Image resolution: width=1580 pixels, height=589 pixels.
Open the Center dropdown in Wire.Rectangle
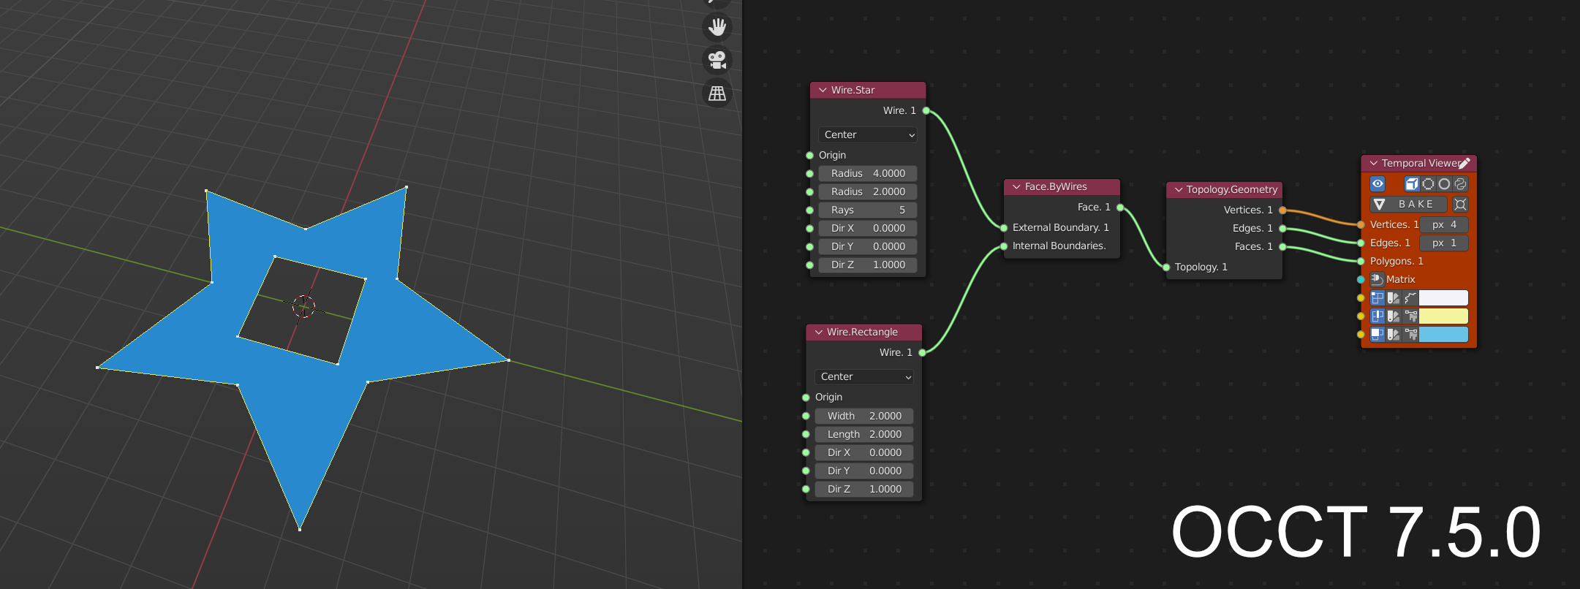[864, 377]
